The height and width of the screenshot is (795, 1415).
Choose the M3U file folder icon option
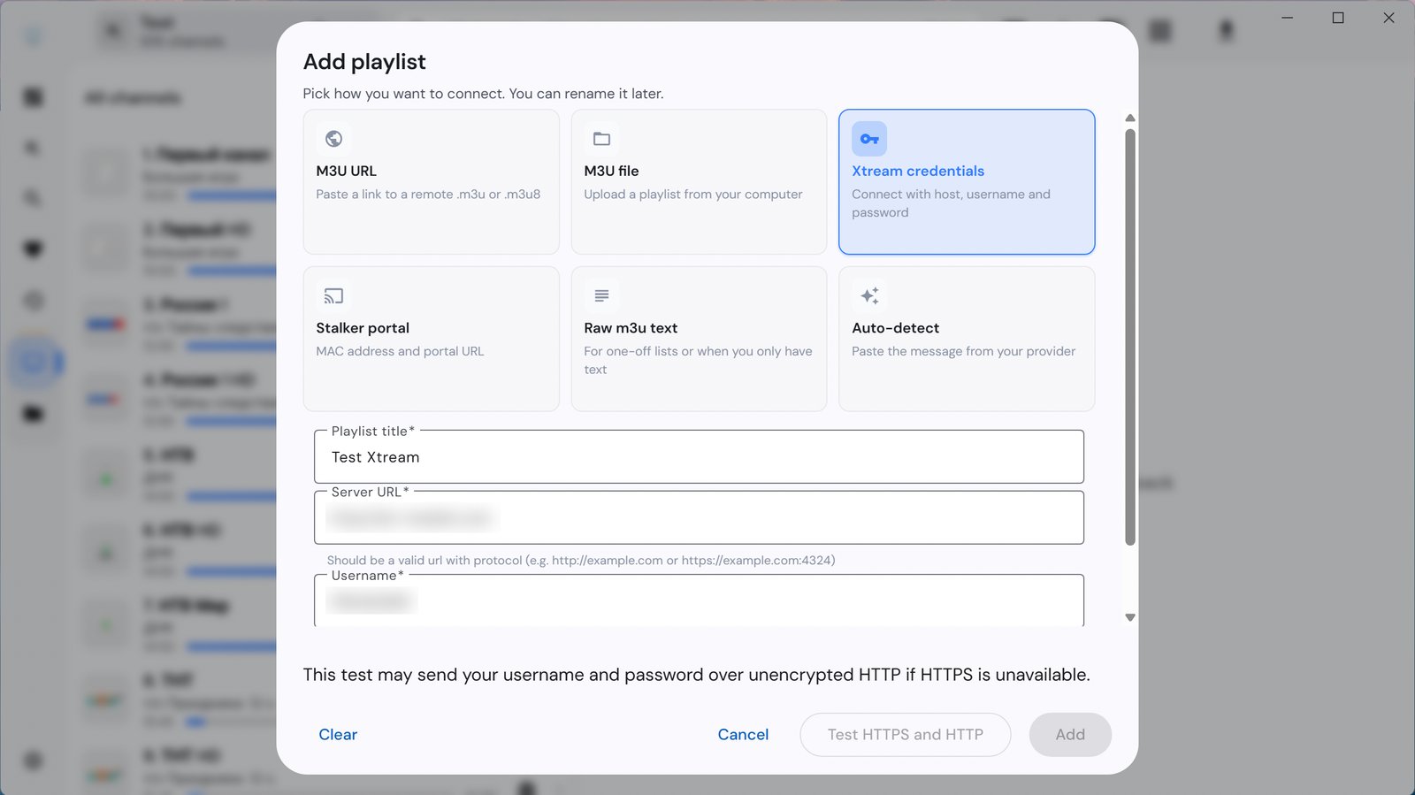coord(699,182)
